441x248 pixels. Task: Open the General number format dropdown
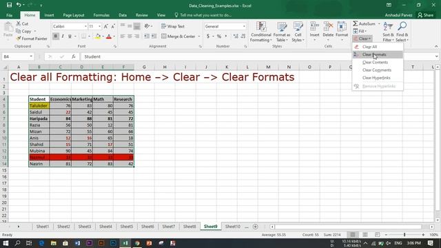click(244, 26)
